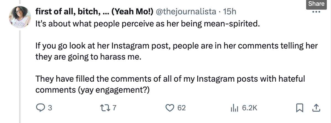Visit the @thejournalista handle link
331x123 pixels.
click(186, 11)
